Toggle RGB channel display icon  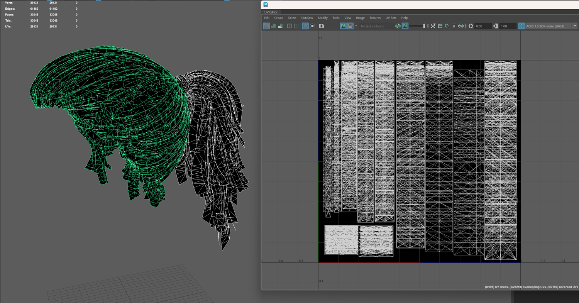pyautogui.click(x=398, y=26)
